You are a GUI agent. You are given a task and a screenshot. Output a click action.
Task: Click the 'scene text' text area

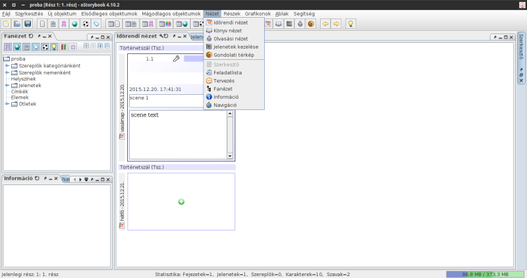click(x=178, y=135)
